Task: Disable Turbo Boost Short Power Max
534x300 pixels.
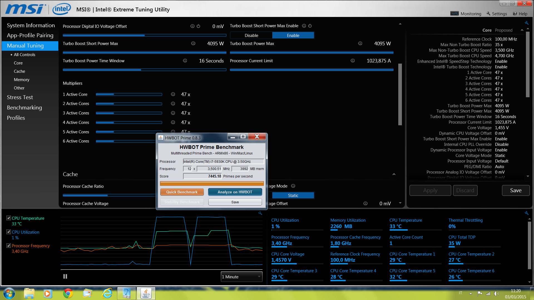Action: (x=251, y=35)
